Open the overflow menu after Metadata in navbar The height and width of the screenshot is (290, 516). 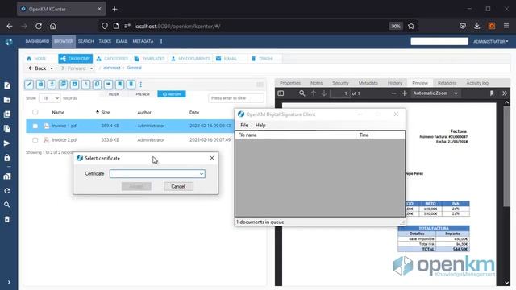tap(161, 41)
